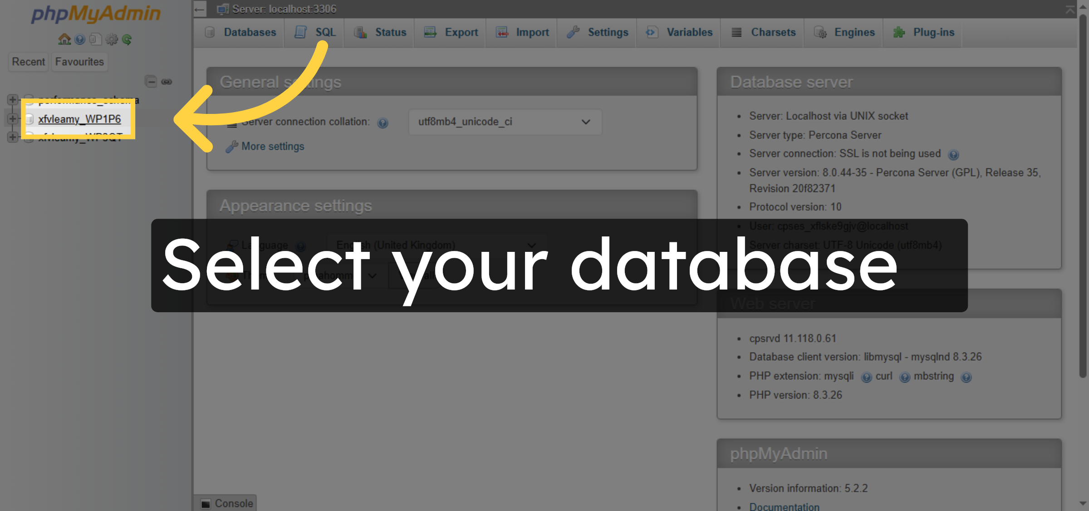Expand the xfvleamy_WP1P6 database tree node
The height and width of the screenshot is (511, 1089).
click(x=12, y=118)
